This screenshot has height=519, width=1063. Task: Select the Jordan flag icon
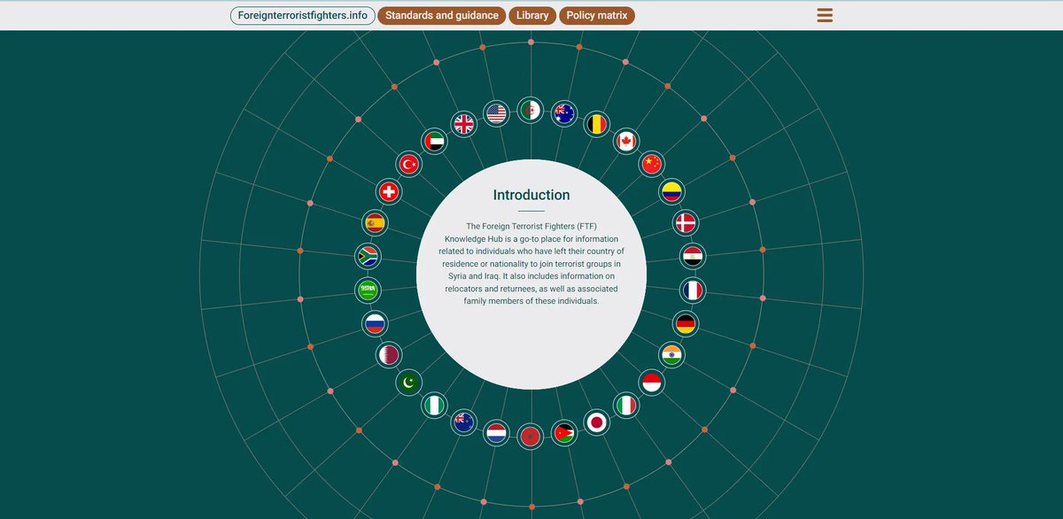tap(564, 433)
